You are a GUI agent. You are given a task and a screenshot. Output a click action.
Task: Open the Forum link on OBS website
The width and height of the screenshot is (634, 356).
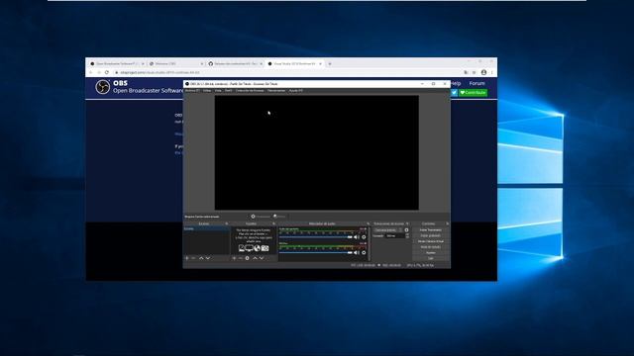[x=476, y=83]
